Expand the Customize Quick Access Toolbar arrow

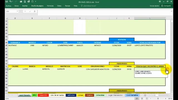click(36, 1)
